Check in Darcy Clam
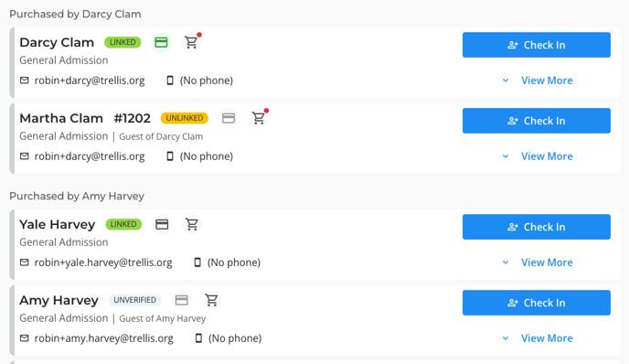The image size is (629, 364). pos(537,45)
